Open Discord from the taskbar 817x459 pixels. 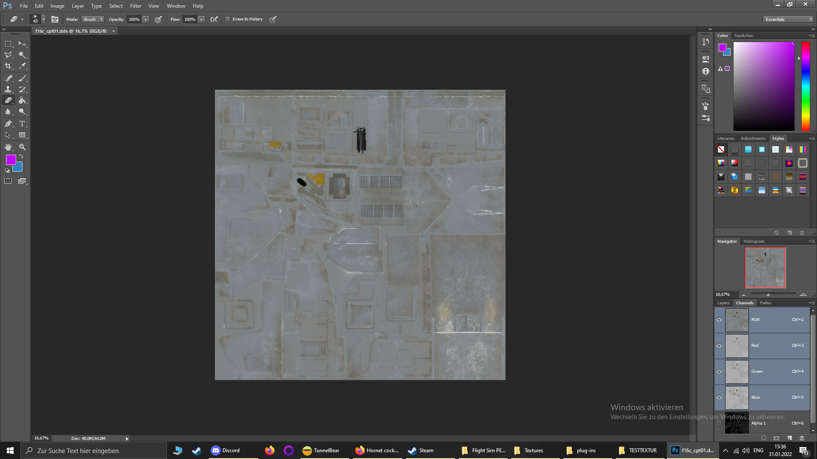coord(226,450)
